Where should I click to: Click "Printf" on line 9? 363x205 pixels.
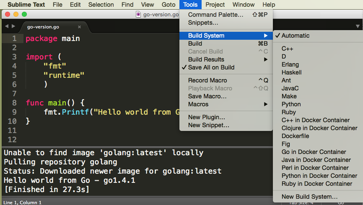75,112
